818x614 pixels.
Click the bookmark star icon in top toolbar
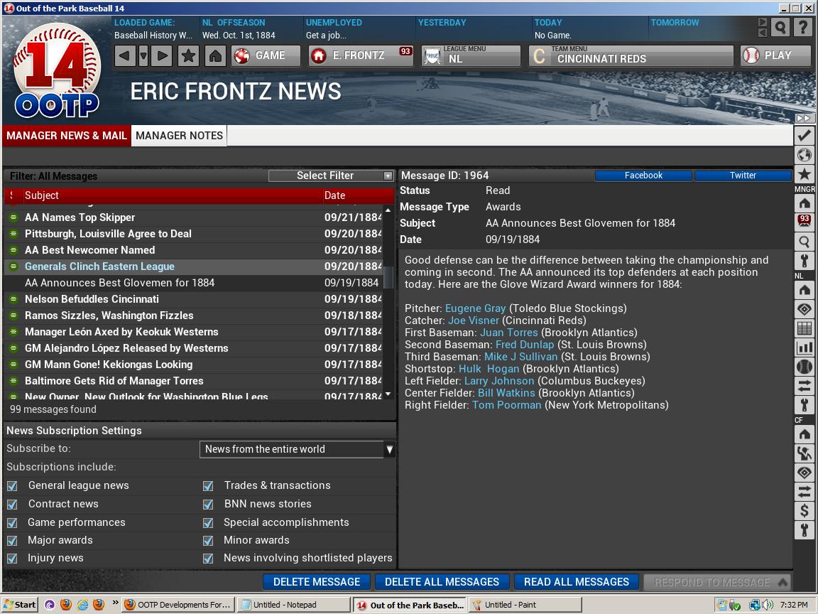tap(188, 55)
